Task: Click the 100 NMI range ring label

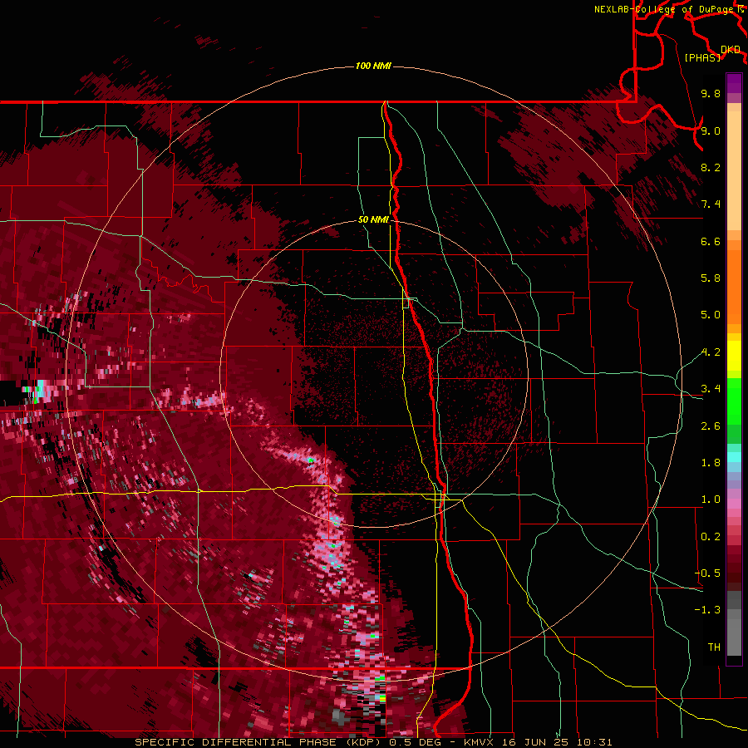Action: [373, 66]
